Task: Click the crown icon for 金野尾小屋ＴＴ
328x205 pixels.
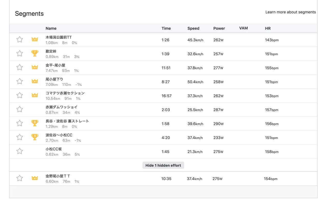Action: tap(35, 178)
